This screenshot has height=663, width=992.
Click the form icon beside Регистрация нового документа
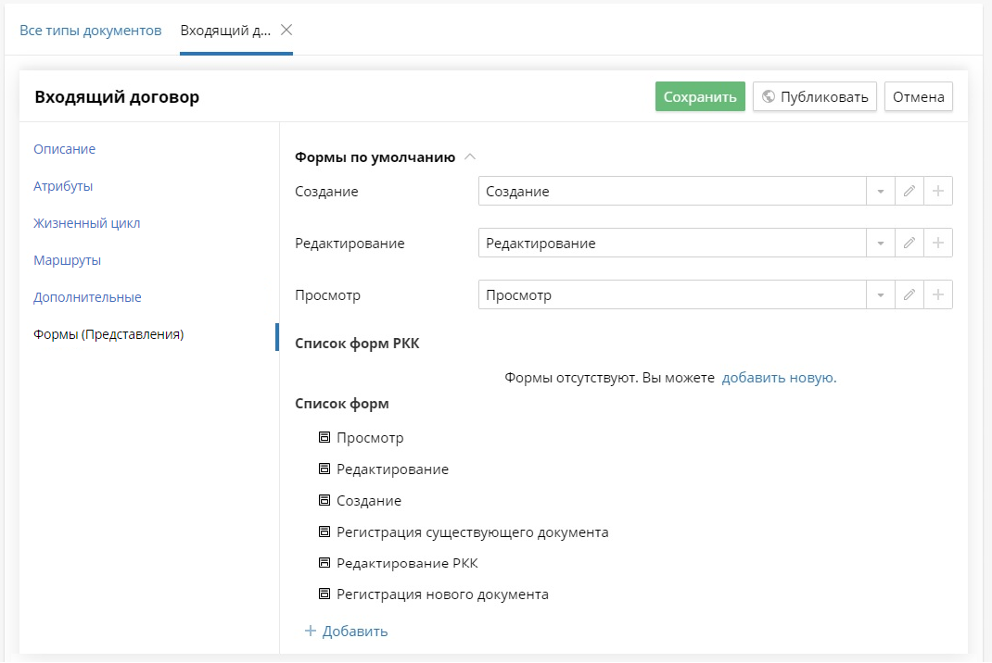point(324,594)
